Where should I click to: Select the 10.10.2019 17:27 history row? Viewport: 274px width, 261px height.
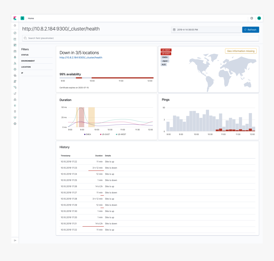coord(157,193)
